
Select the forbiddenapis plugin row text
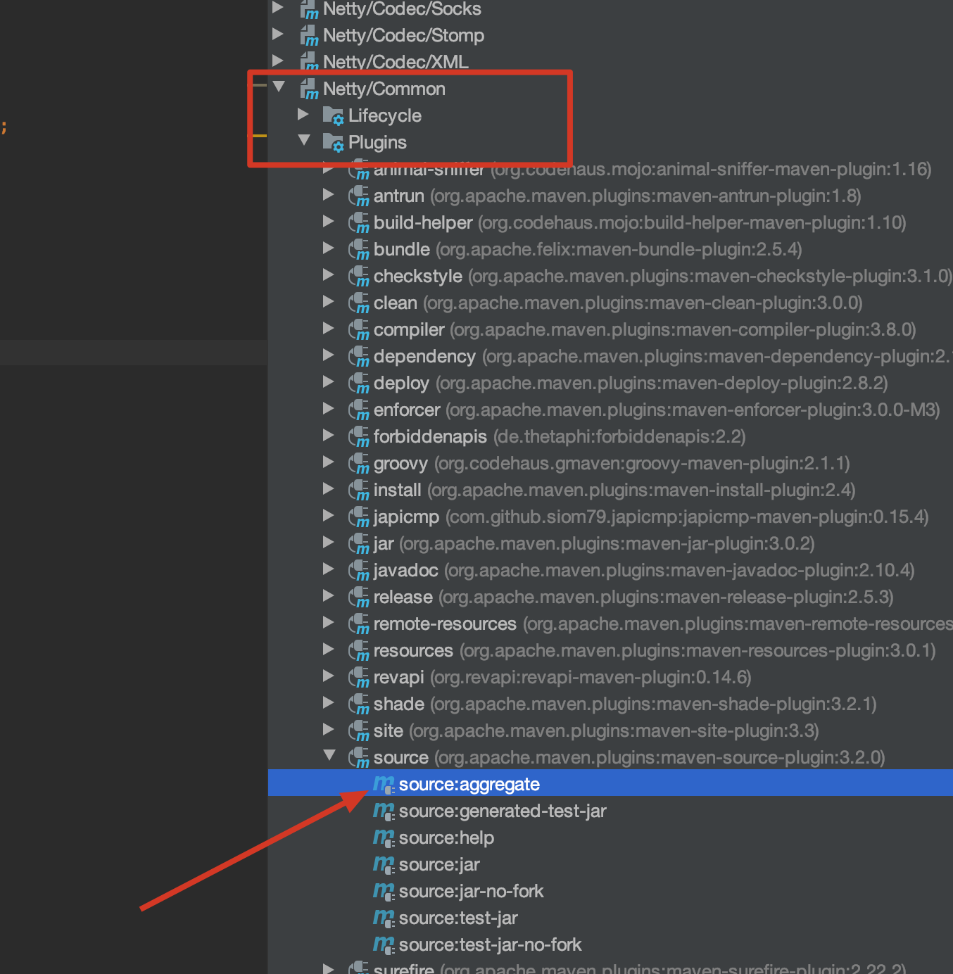560,436
